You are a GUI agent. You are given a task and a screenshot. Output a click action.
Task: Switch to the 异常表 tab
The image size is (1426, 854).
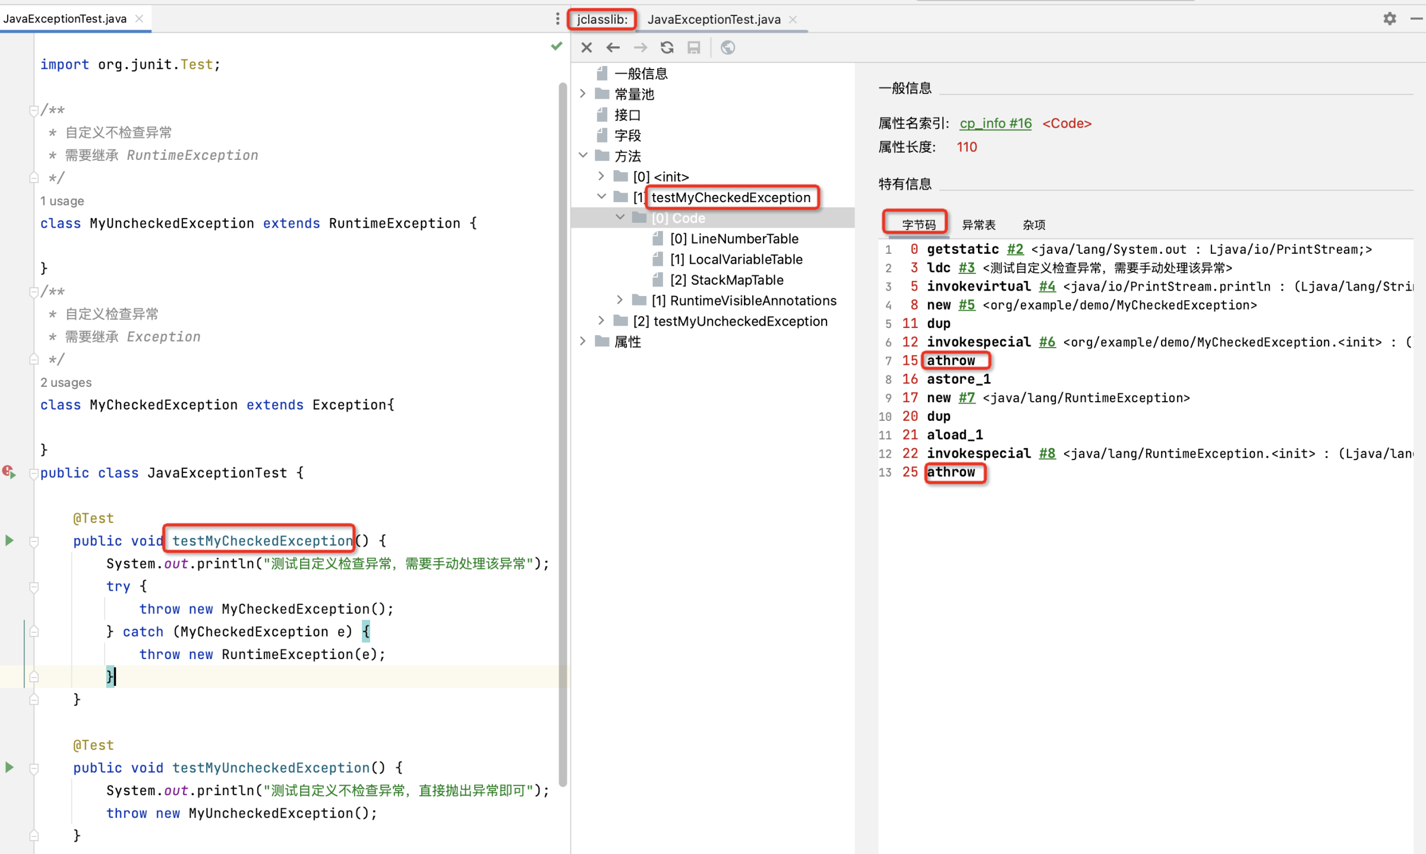[x=978, y=225]
